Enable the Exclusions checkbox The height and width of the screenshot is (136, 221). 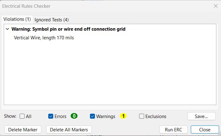tap(142, 116)
